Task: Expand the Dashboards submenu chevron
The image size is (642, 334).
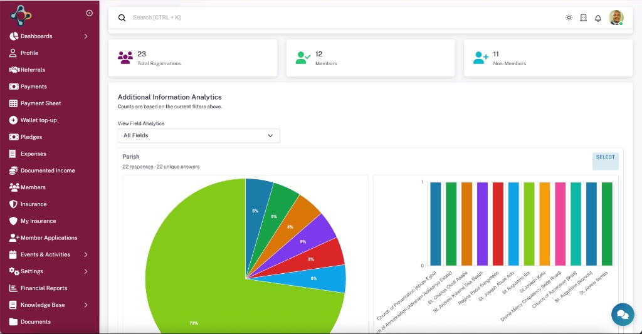Action: (x=86, y=36)
